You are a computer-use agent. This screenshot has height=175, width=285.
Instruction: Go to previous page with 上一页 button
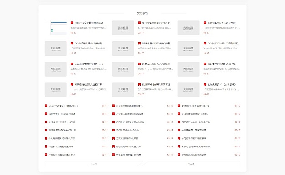point(94,164)
